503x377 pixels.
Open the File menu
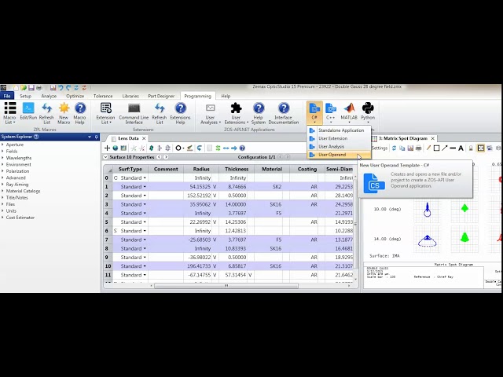[7, 96]
